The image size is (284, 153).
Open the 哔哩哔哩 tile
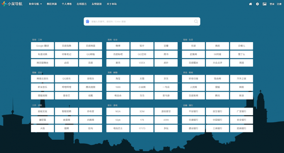(x=67, y=87)
